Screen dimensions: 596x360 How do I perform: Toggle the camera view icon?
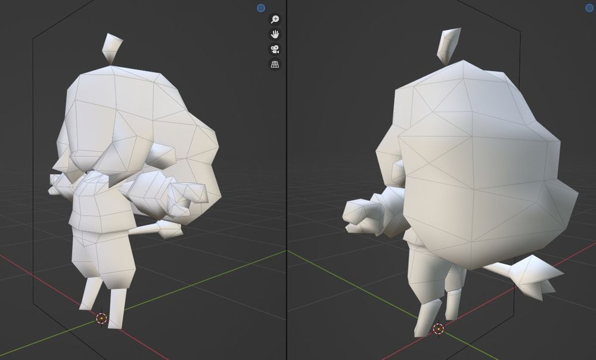[x=275, y=49]
